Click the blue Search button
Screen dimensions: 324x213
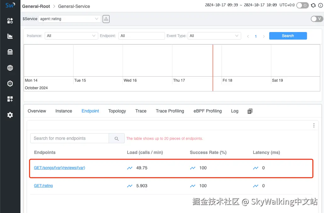pos(288,36)
